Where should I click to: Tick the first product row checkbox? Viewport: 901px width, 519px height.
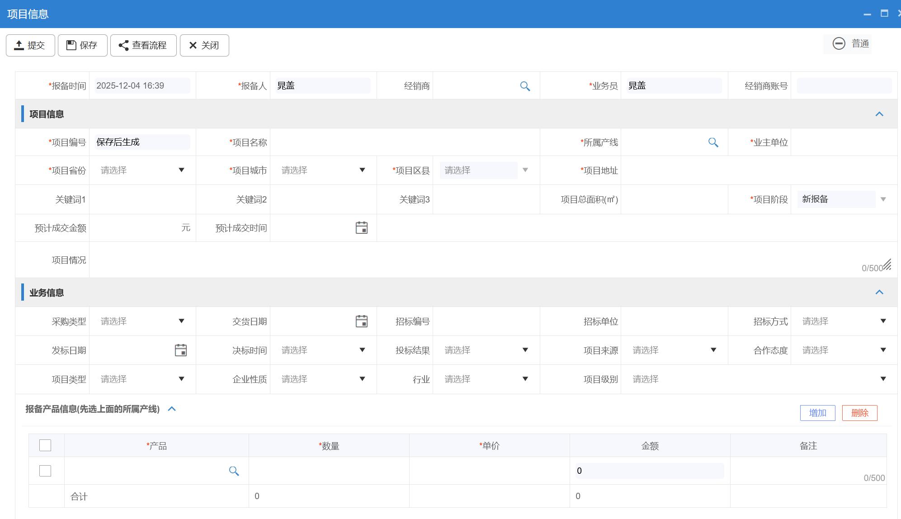pos(45,471)
